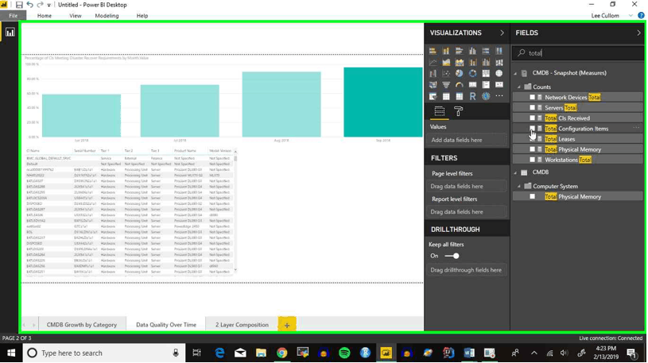Screen dimensions: 648x363
Task: Check the Network Devices Total field
Action: click(x=532, y=98)
